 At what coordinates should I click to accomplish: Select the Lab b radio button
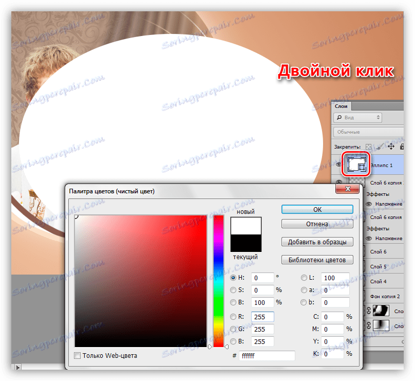(304, 302)
